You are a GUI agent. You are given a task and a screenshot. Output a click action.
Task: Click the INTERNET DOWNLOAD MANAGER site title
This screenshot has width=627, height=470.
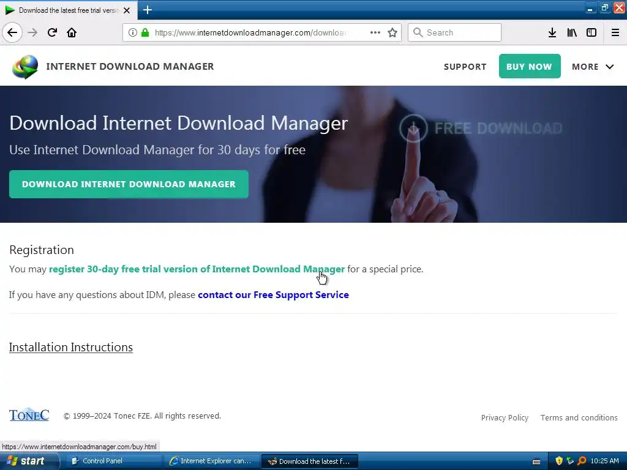(130, 66)
